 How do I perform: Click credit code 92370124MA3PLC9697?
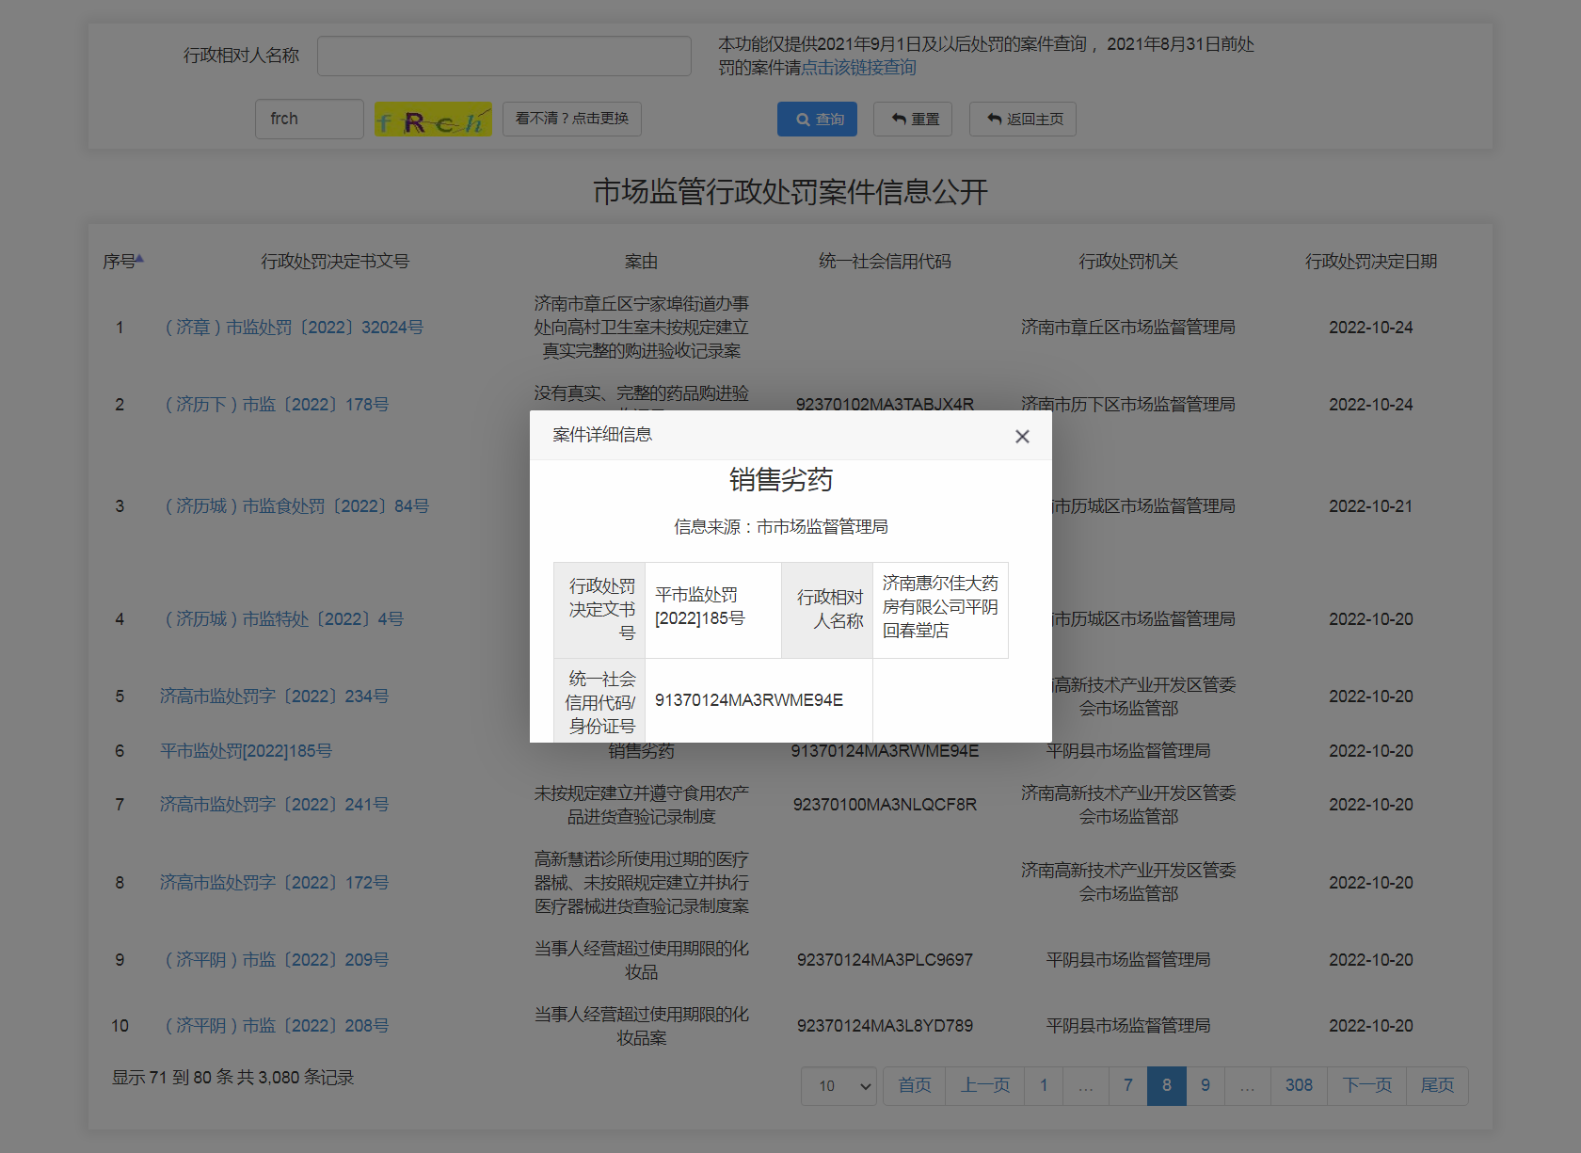(x=885, y=960)
